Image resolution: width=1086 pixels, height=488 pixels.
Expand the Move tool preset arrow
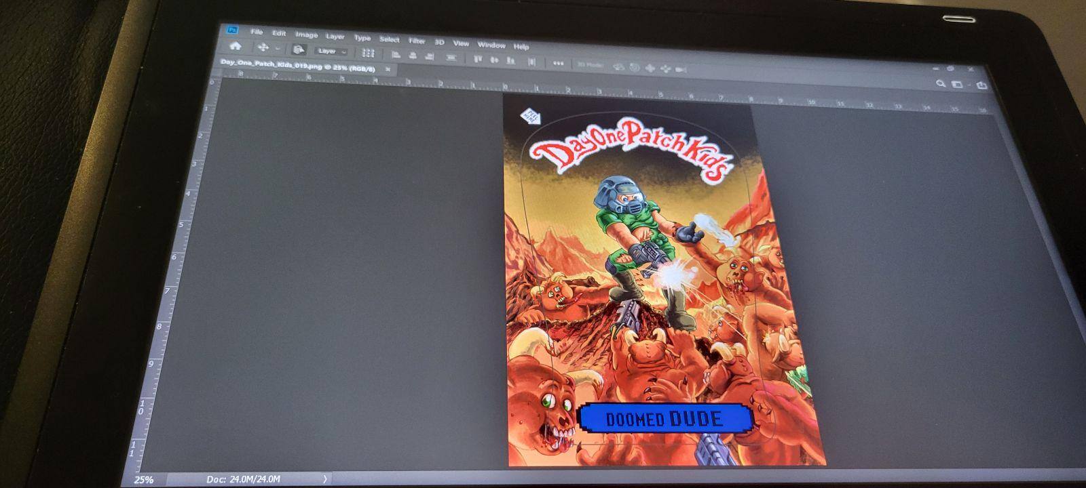[278, 49]
